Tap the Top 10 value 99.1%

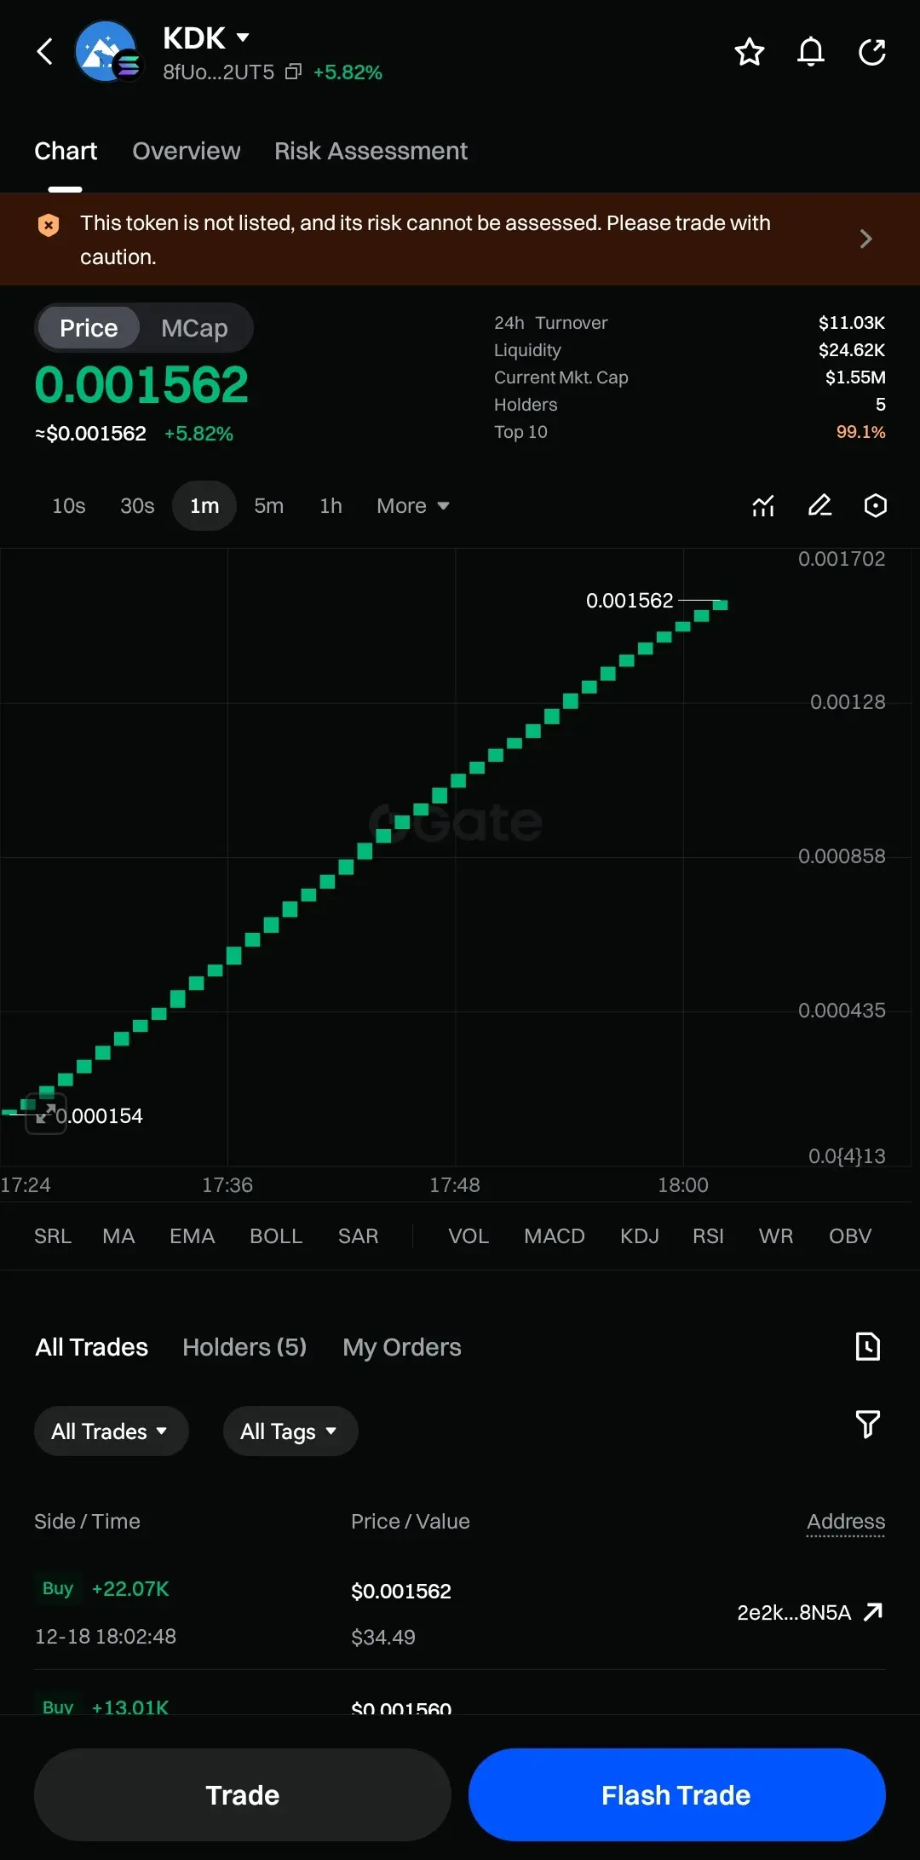click(x=861, y=432)
